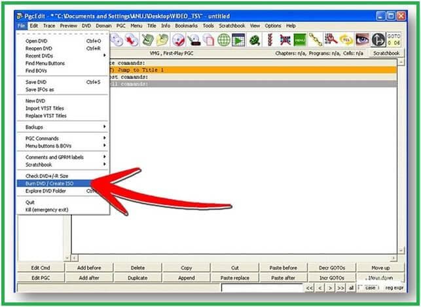This screenshot has height=307, width=421.
Task: Click the green notepad pencil toolbar icon
Action: pyautogui.click(x=147, y=40)
